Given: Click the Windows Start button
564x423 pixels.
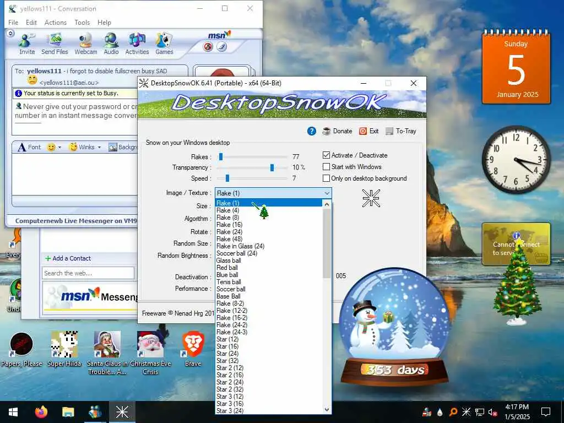Looking at the screenshot, I should 13,412.
